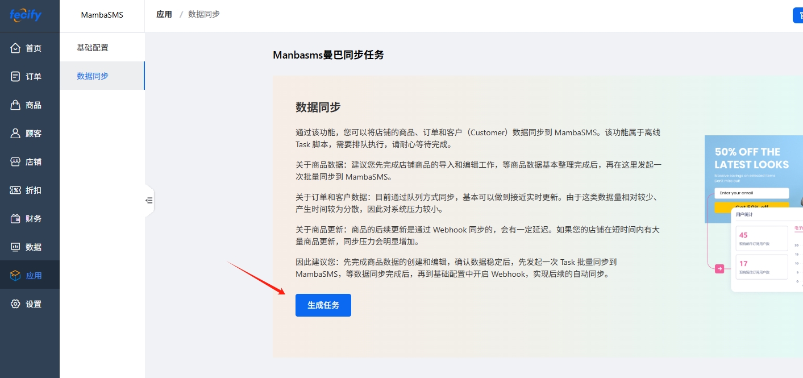Open the 财务 wallet icon

[x=16, y=219]
